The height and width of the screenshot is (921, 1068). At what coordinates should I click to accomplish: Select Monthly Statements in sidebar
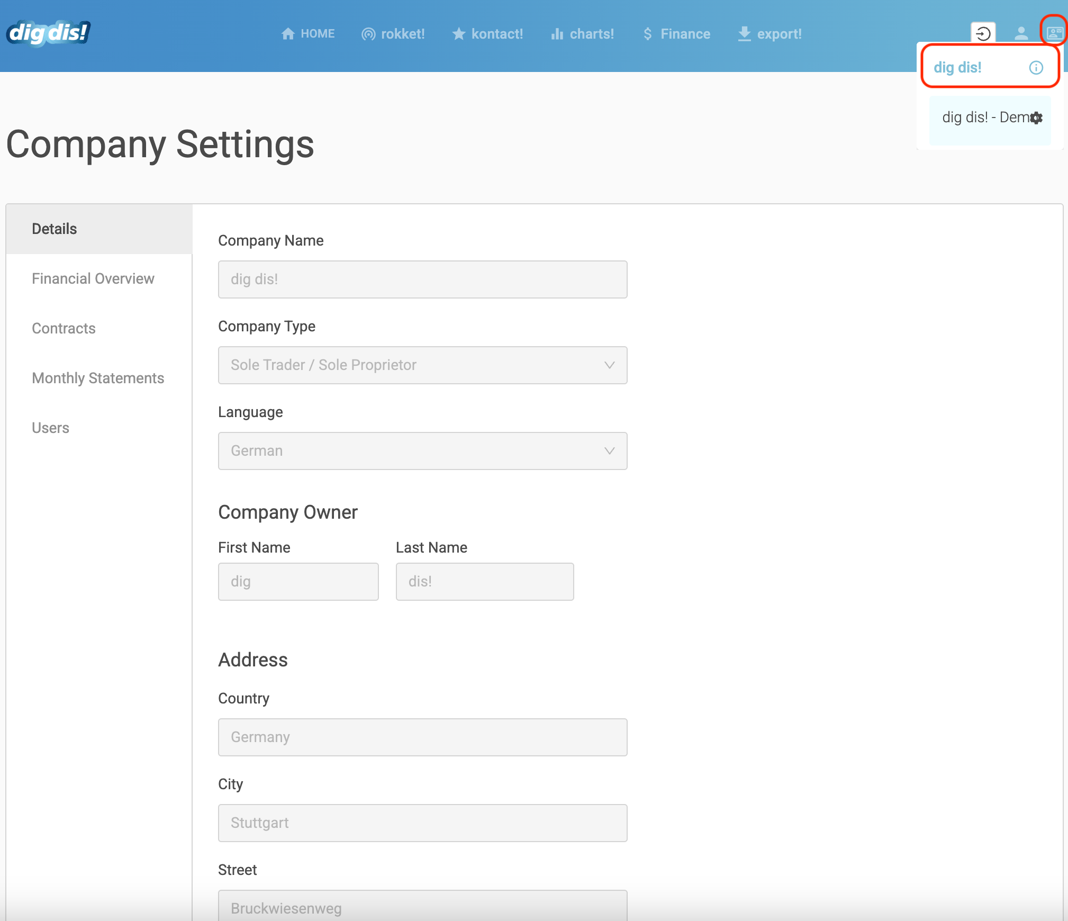[98, 378]
